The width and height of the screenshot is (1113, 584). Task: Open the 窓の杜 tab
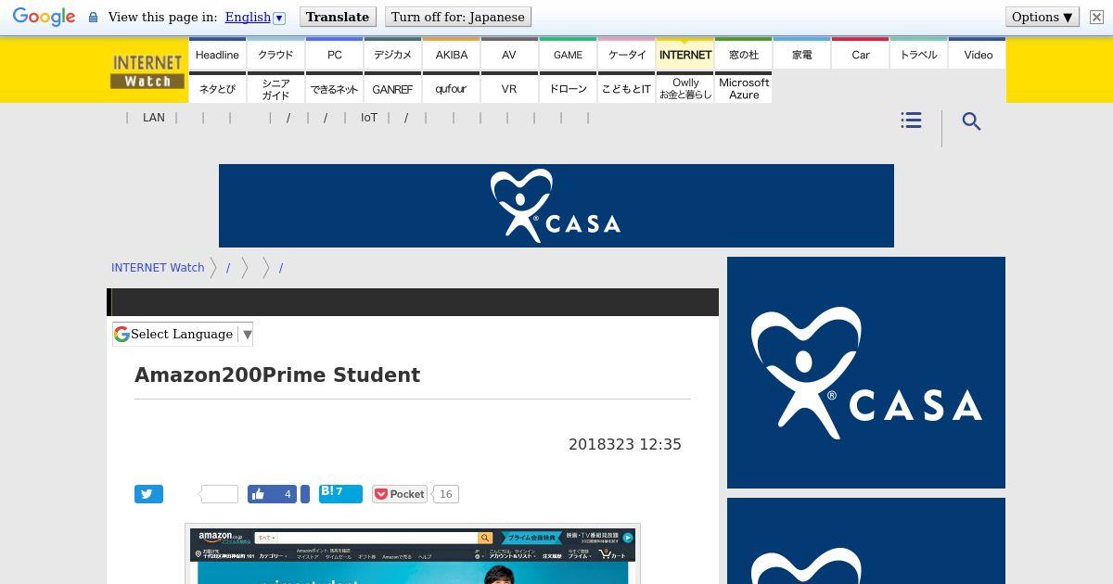[x=743, y=54]
